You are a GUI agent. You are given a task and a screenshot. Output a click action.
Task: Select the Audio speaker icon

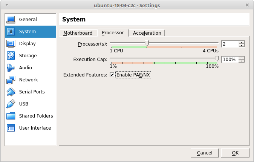(x=11, y=68)
